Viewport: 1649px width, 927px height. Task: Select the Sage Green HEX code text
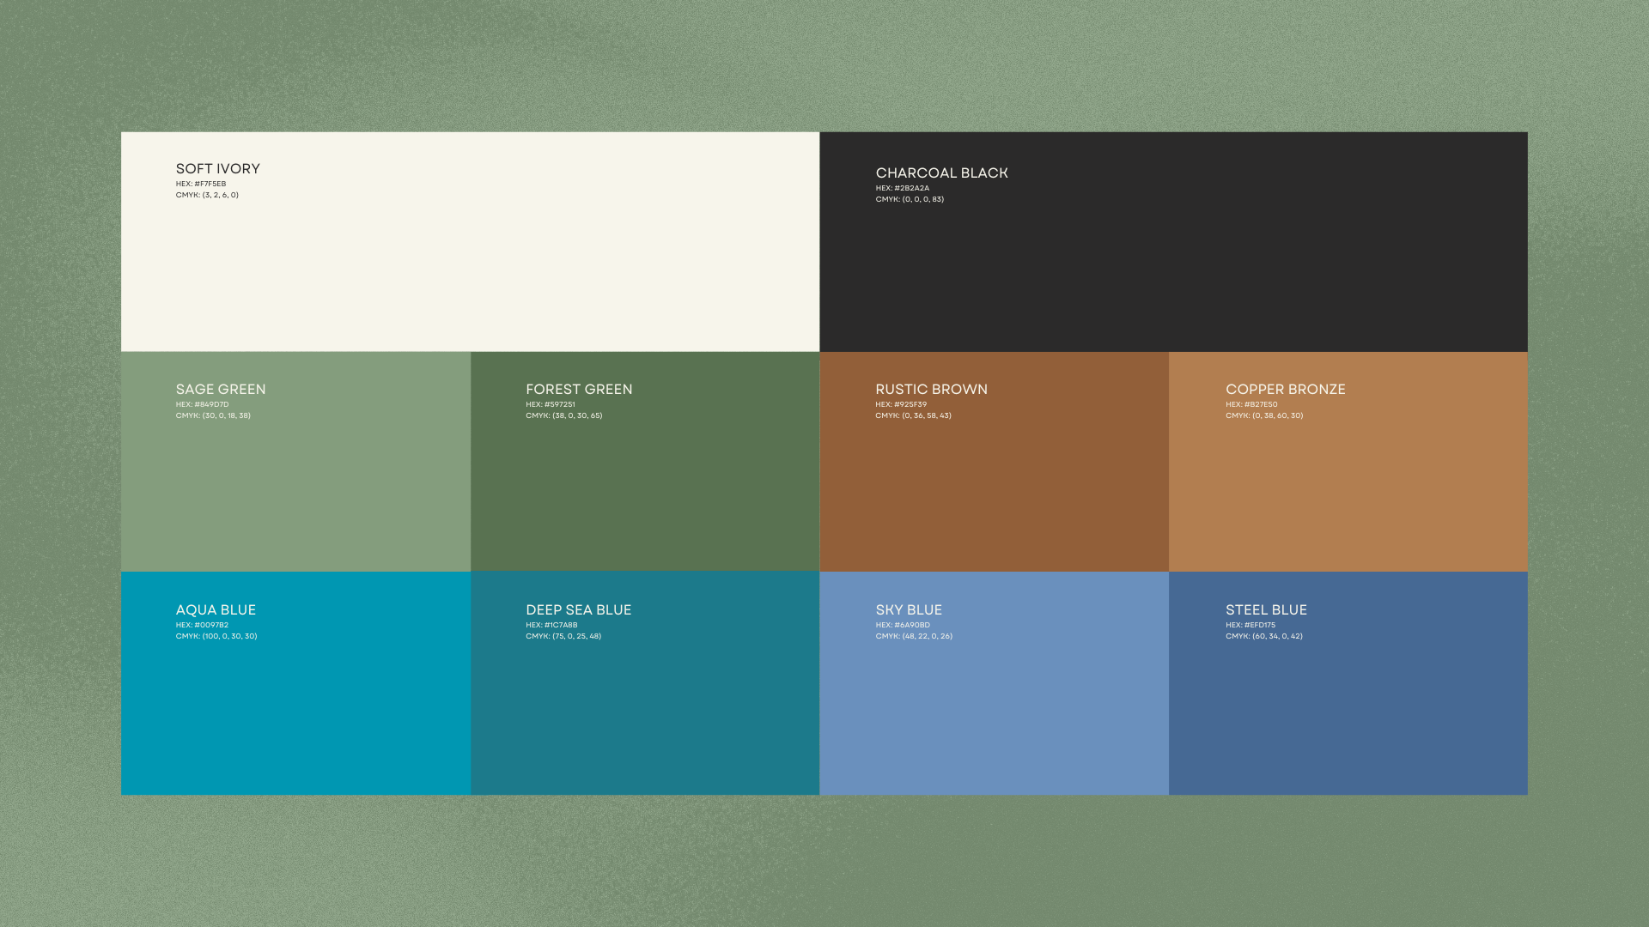pos(202,404)
